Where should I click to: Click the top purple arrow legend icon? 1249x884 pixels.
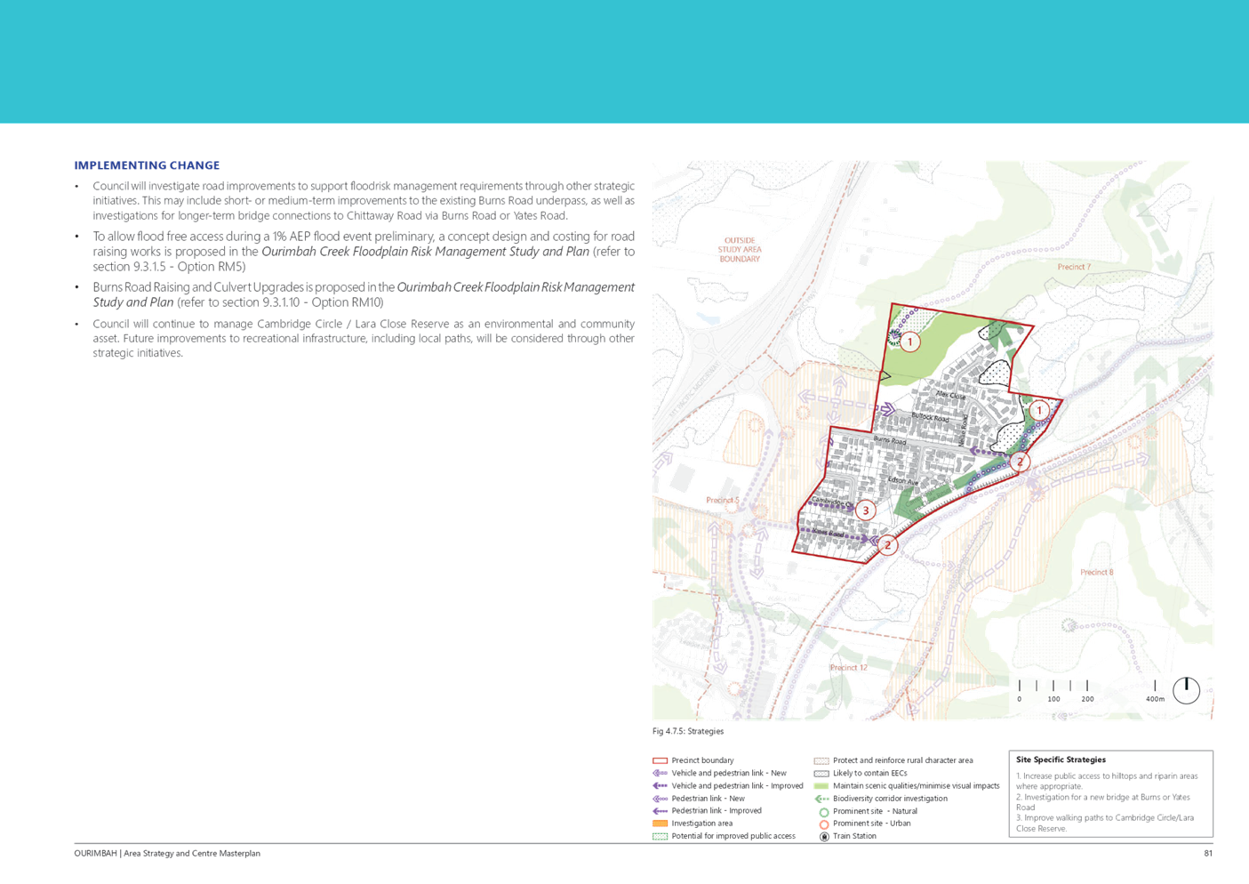pos(659,774)
